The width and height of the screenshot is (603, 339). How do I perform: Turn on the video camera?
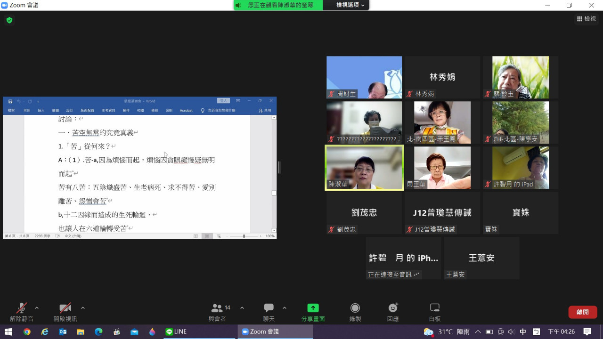(x=65, y=308)
